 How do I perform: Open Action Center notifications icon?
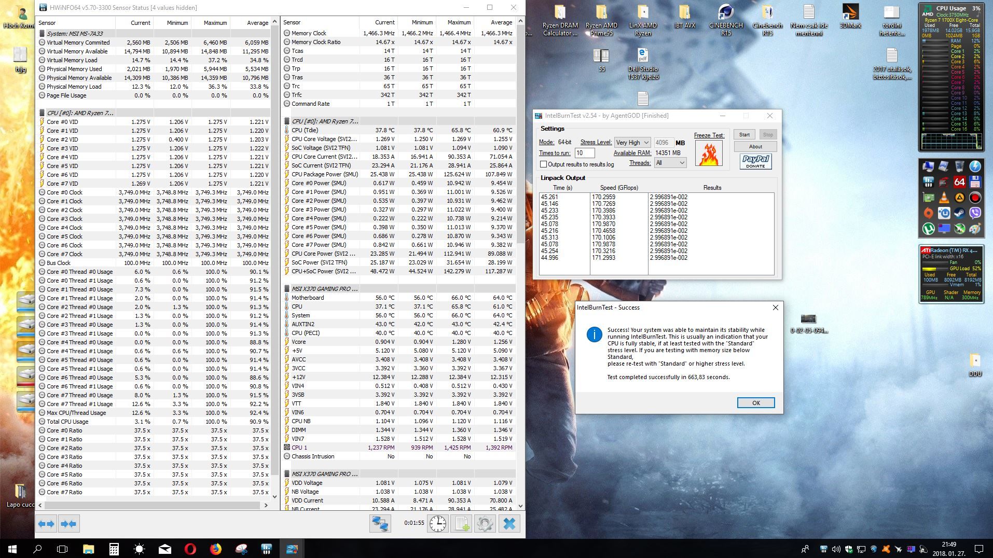coord(978,549)
